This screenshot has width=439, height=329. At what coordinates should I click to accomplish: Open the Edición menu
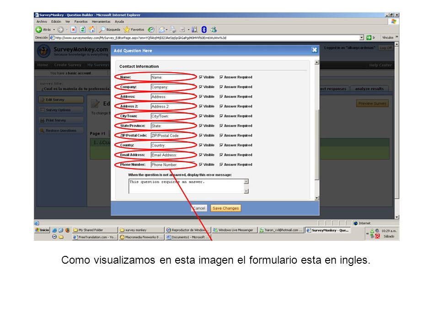click(x=56, y=21)
